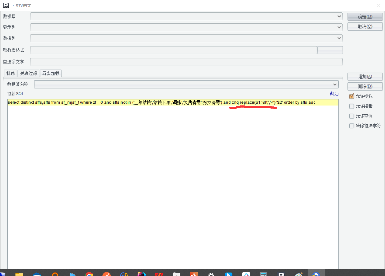
Task: Click the 取数表达式 input field
Action: [x=174, y=50]
